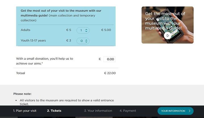Click the Totaal amount € 22.00
The height and width of the screenshot is (118, 204).
pyautogui.click(x=110, y=73)
